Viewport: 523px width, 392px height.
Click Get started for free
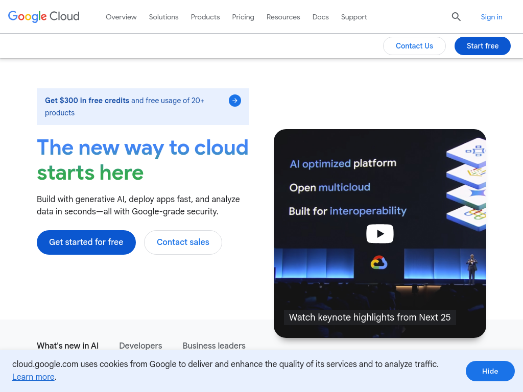point(86,242)
